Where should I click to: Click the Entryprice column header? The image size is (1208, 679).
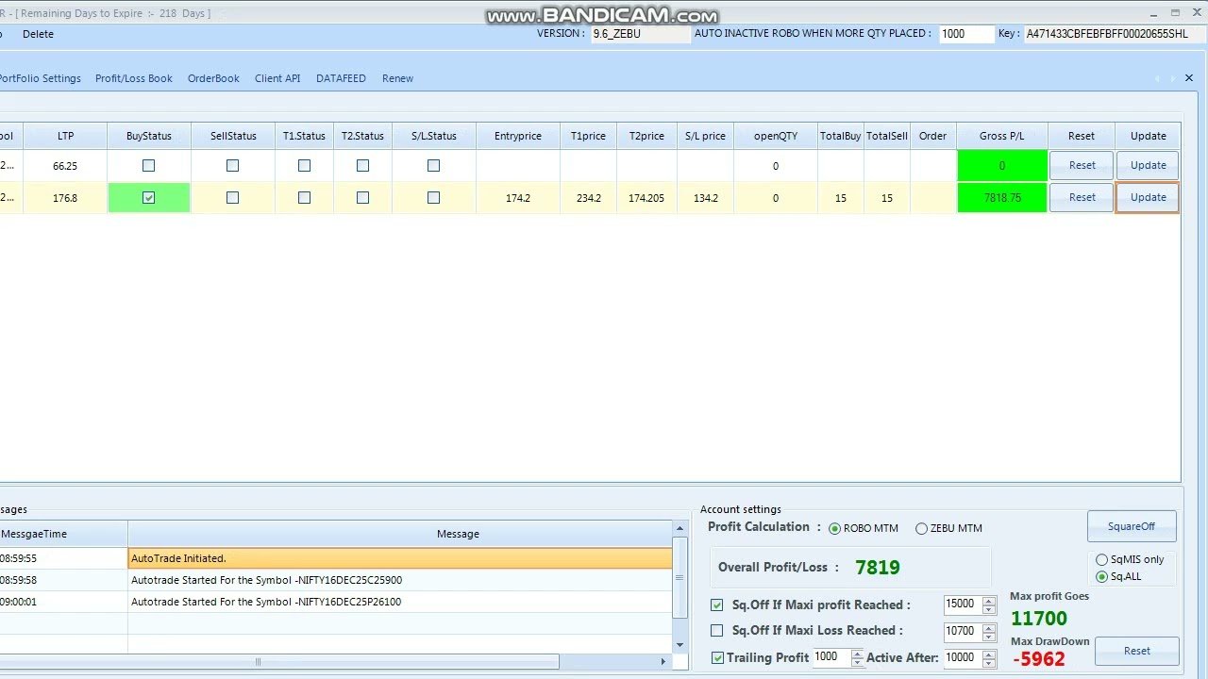518,136
